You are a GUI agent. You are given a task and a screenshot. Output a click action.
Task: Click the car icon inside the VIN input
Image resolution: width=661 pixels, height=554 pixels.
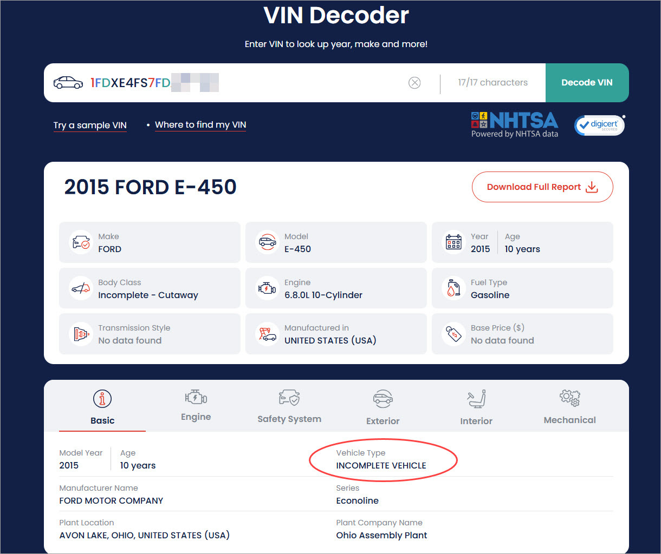click(68, 82)
